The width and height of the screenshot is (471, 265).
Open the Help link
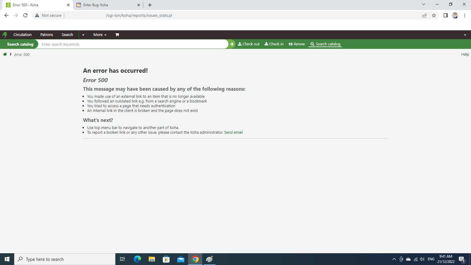(x=465, y=54)
